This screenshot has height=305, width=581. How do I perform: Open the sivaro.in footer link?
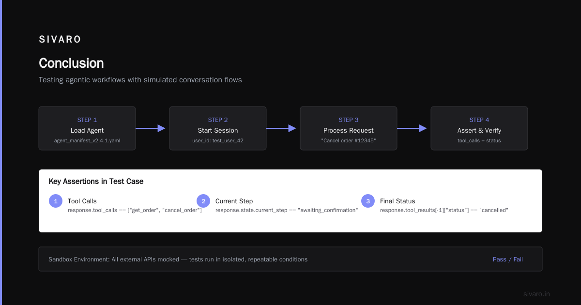tap(536, 294)
